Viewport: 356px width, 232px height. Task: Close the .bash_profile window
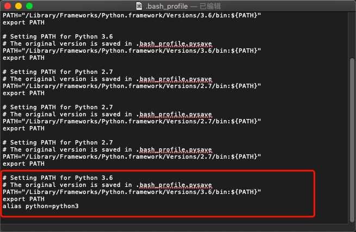pos(8,6)
